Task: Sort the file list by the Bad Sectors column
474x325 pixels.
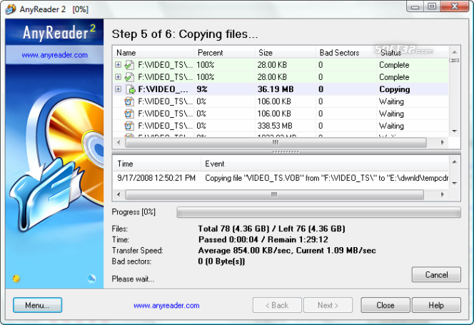Action: [346, 53]
